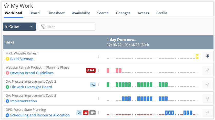215x120 pixels.
Task: Open the In Order sort dropdown
Action: pos(19,27)
